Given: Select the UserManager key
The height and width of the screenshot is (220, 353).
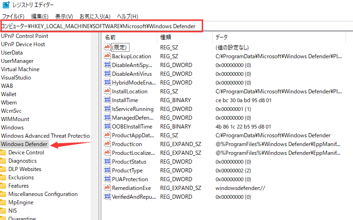Looking at the screenshot, I should [x=17, y=61].
